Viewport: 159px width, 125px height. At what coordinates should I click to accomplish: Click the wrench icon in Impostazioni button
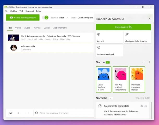[130, 27]
